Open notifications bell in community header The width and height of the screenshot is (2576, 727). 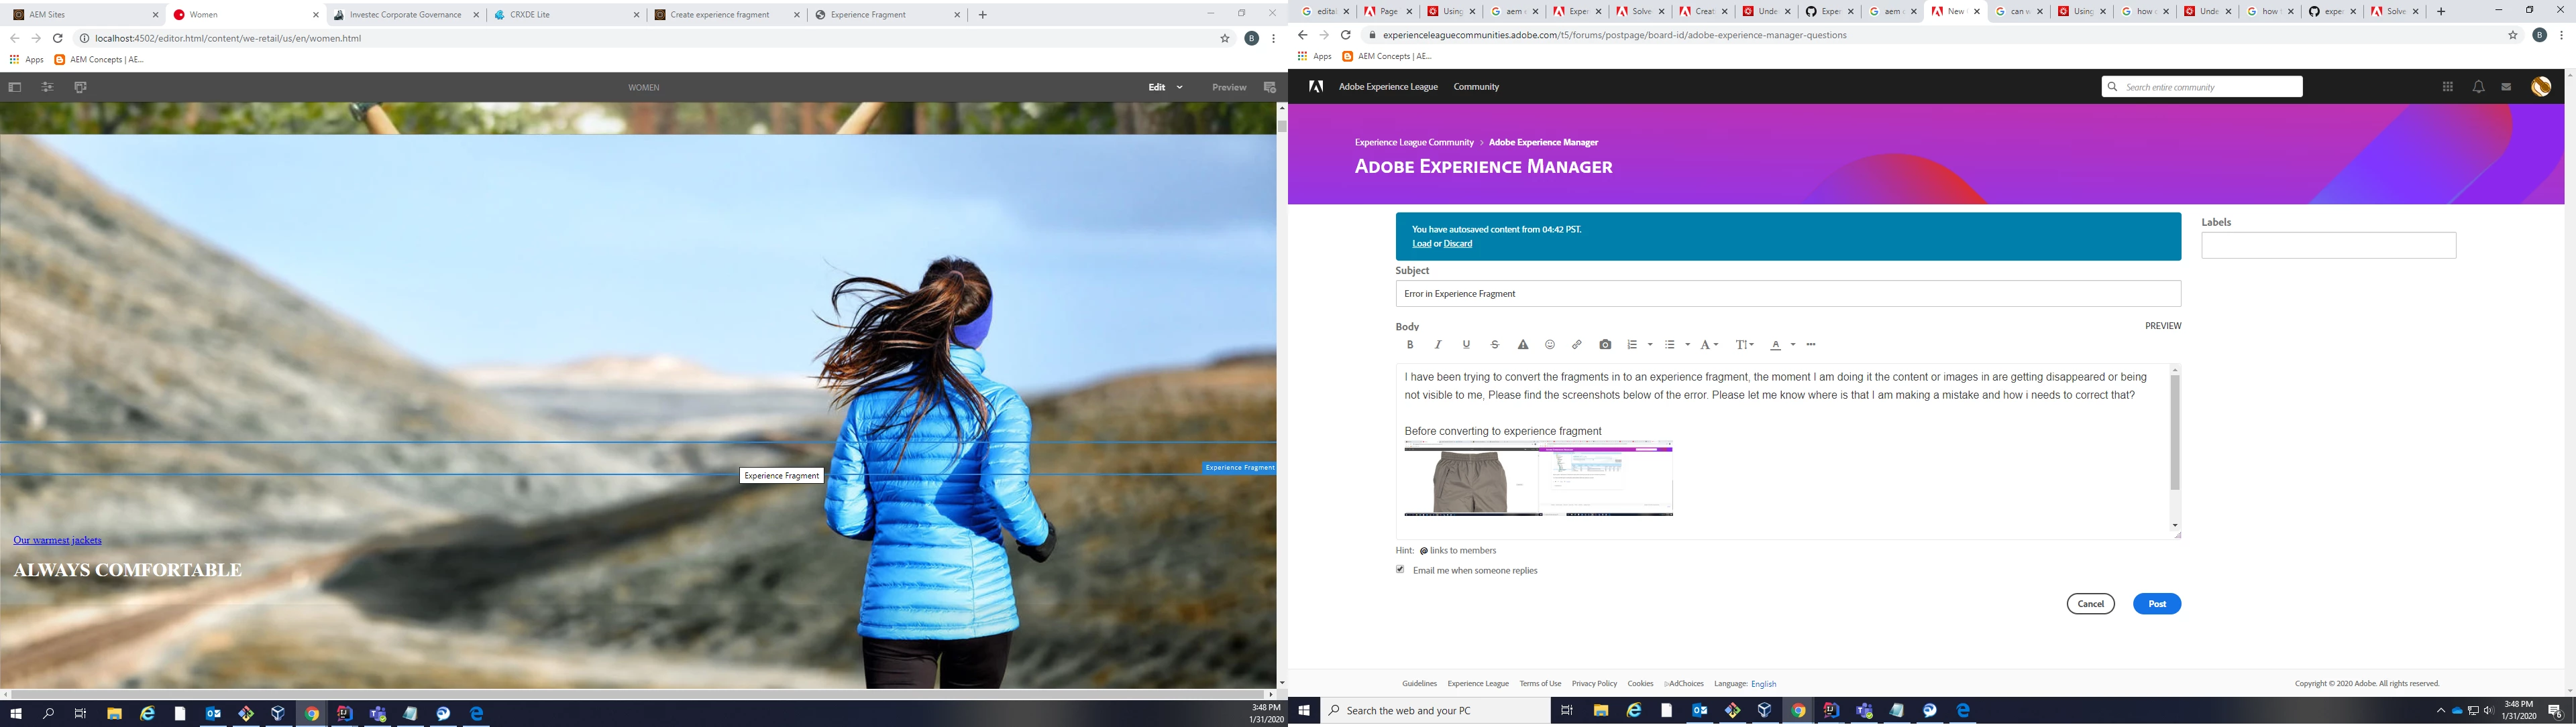point(2478,87)
